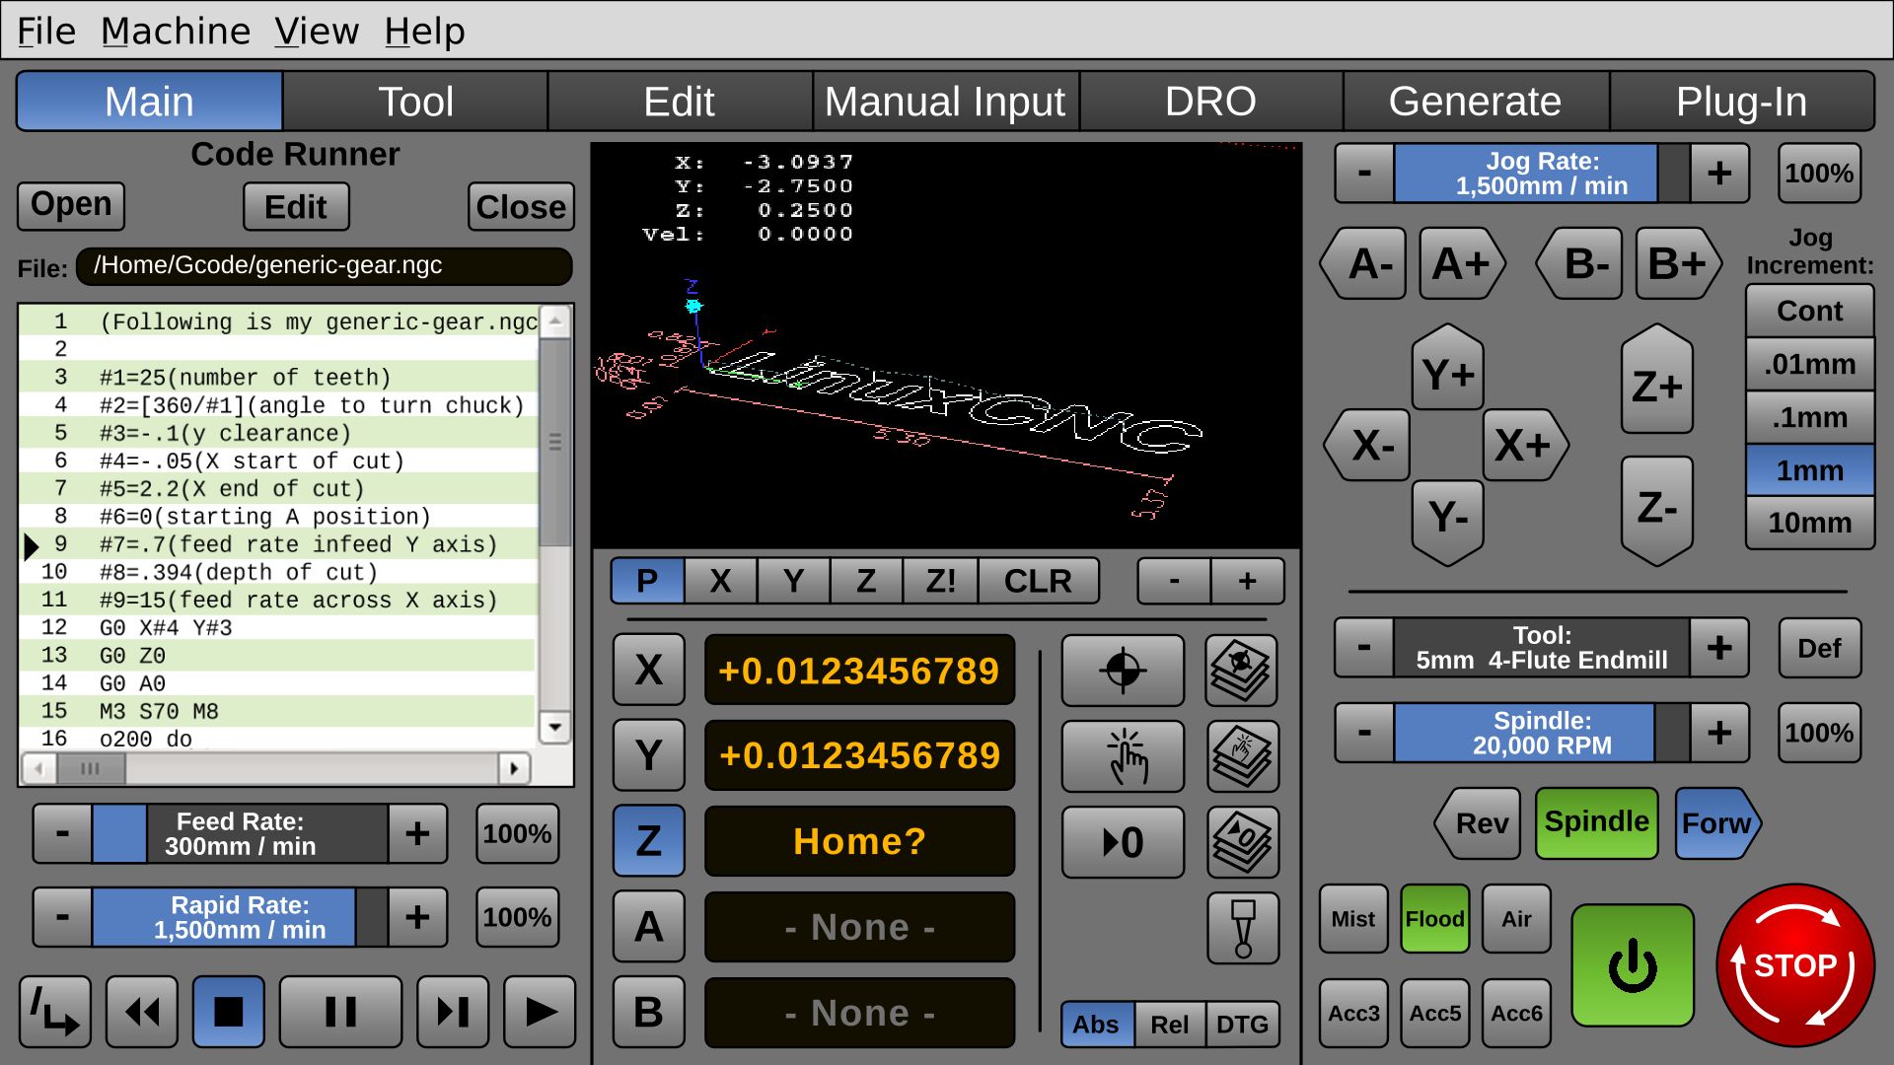Screen dimensions: 1894x1065
Task: Click the layered stack icon beside go-to-zero
Action: (x=1242, y=842)
